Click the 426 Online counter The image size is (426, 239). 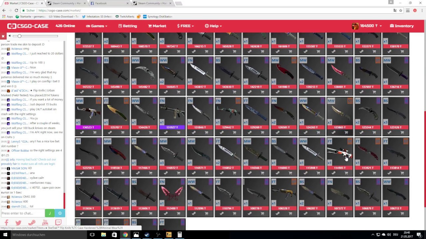pyautogui.click(x=65, y=26)
